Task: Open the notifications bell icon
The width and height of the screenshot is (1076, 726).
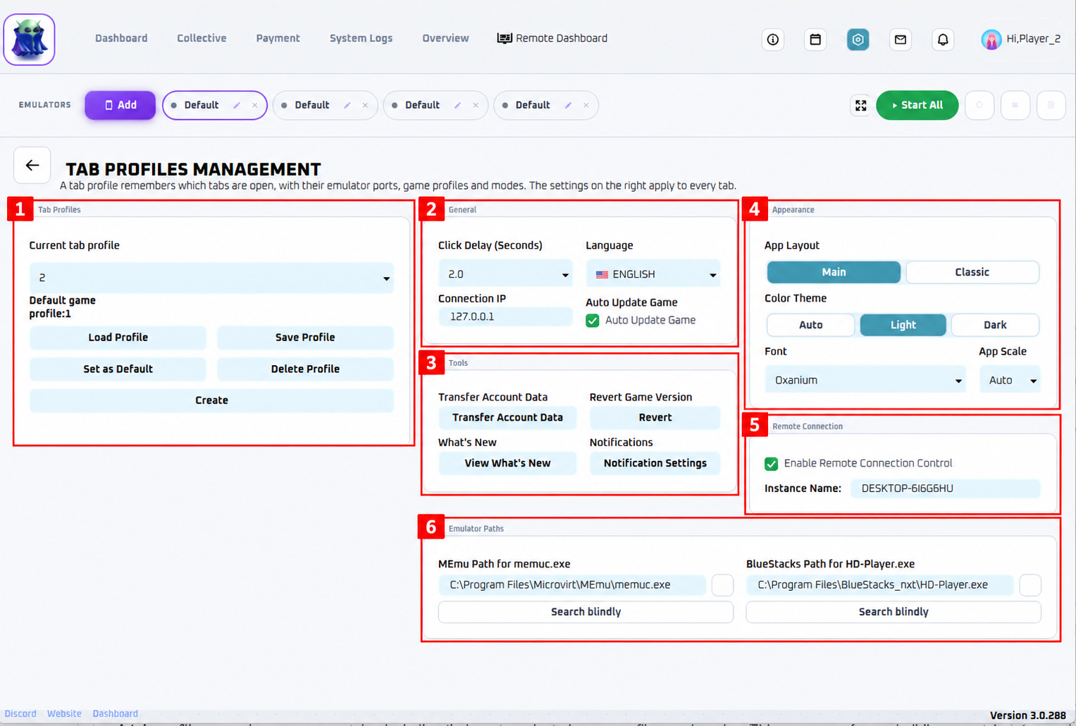Action: (943, 39)
